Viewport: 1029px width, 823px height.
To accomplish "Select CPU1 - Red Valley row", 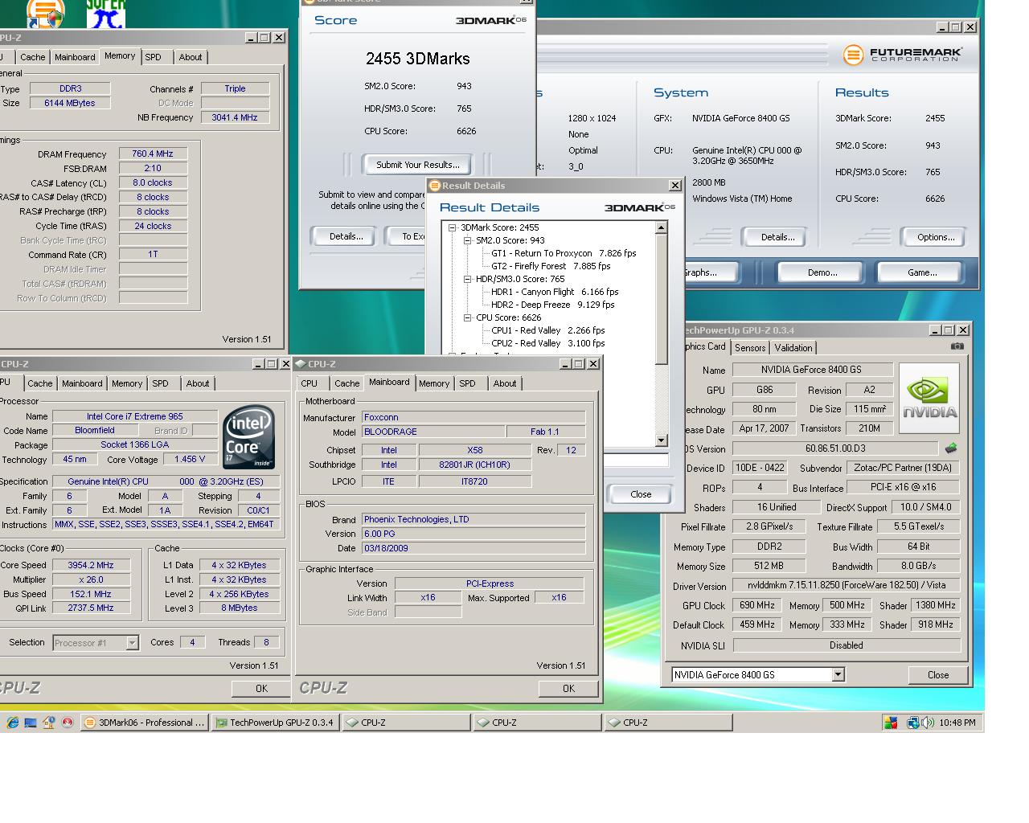I will (548, 330).
